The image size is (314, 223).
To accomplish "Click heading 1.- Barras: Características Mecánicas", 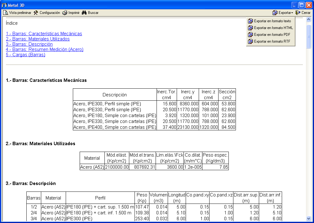I will click(x=46, y=80).
